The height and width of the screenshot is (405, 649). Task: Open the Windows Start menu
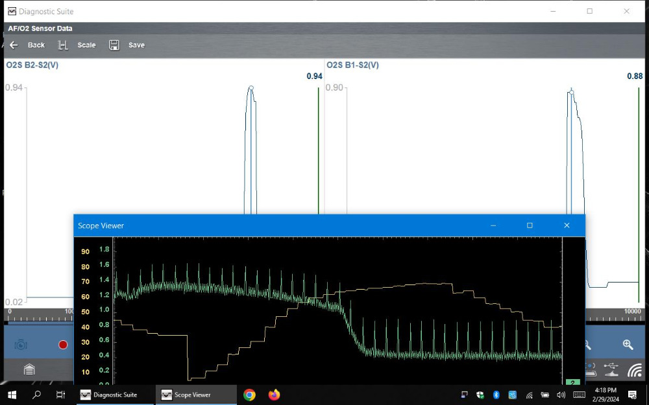(12, 395)
